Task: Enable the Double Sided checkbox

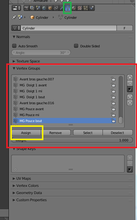Action: click(x=76, y=46)
